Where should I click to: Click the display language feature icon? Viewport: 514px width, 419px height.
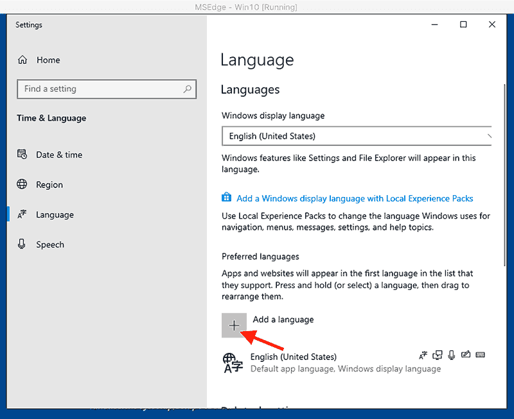(x=423, y=355)
